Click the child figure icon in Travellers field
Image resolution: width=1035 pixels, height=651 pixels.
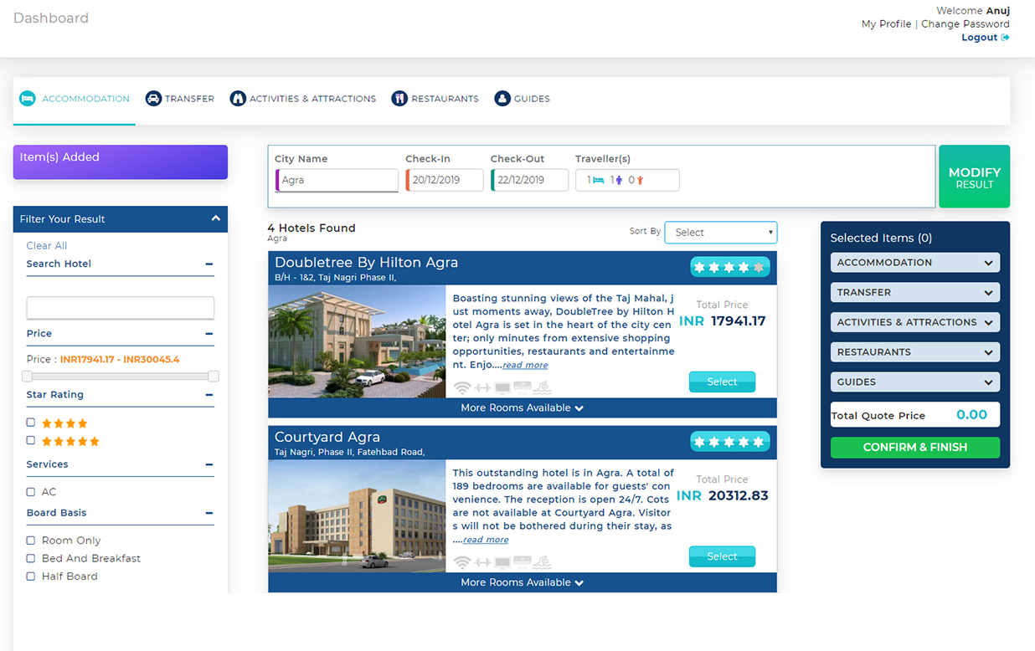coord(640,180)
